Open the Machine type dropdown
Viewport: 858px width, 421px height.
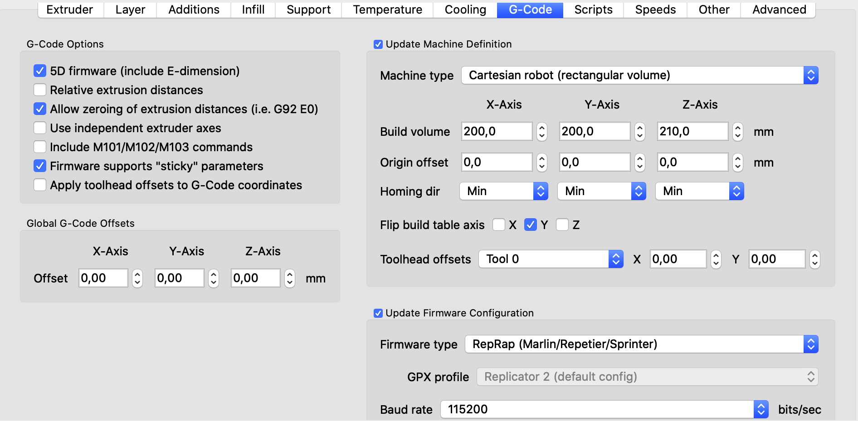[x=639, y=75]
